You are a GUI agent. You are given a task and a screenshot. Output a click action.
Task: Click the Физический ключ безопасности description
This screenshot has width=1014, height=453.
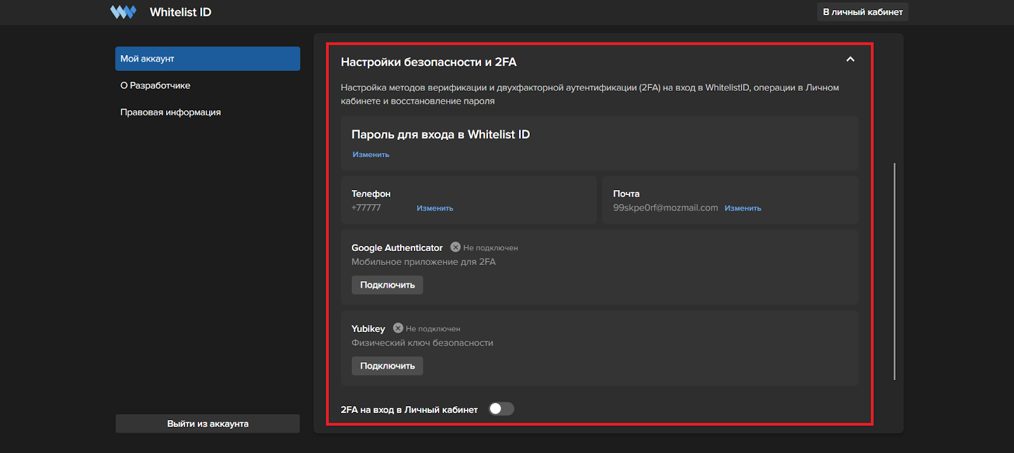[422, 343]
